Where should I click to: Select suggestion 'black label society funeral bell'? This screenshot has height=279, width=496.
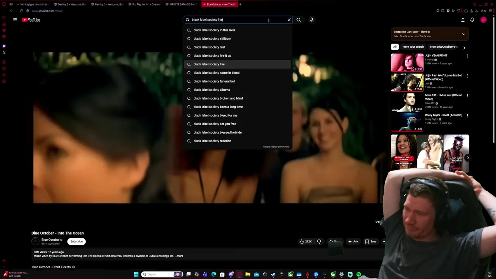(x=238, y=81)
